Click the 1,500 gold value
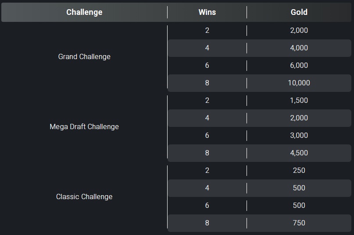Viewport: 354px width, 235px height. tap(299, 100)
